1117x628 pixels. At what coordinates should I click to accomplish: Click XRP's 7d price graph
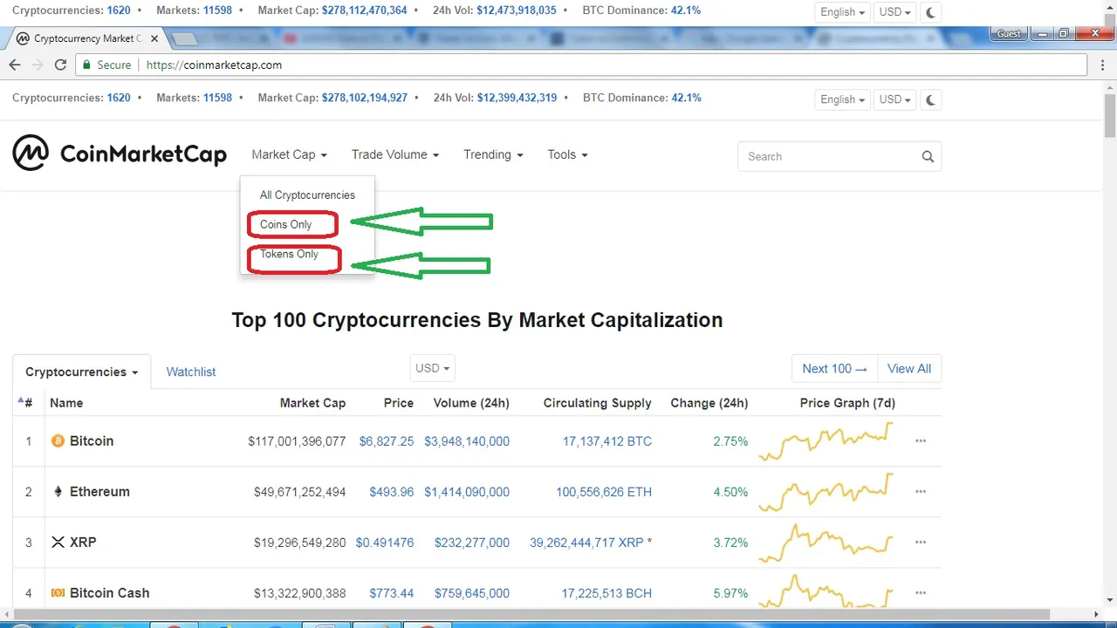tap(826, 543)
